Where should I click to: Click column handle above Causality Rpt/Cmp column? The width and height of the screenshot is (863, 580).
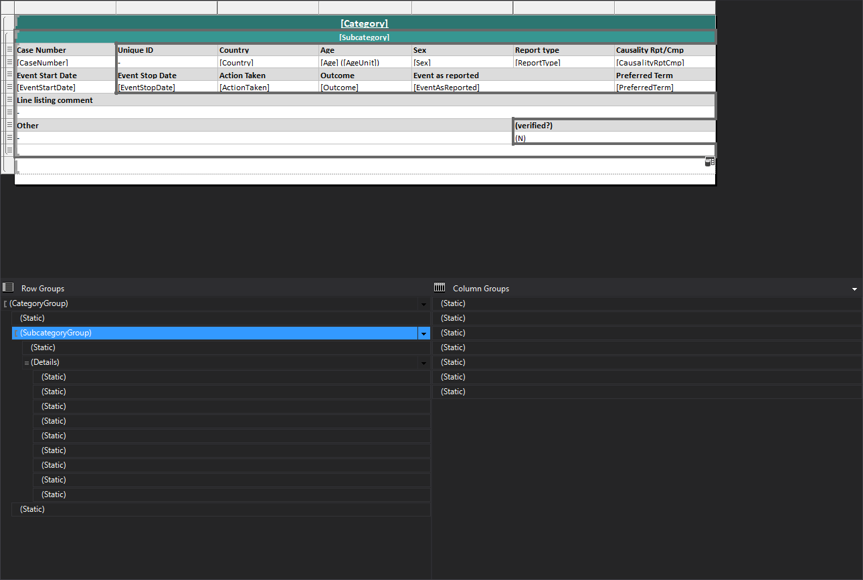665,7
